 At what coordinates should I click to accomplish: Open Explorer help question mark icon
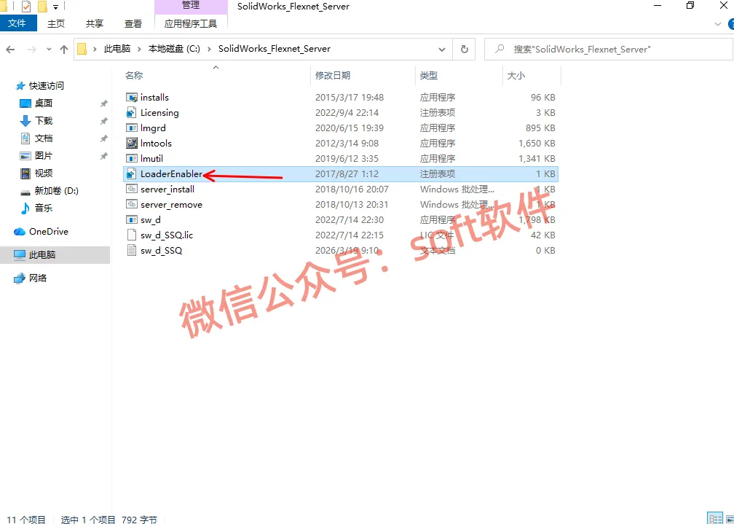click(732, 24)
